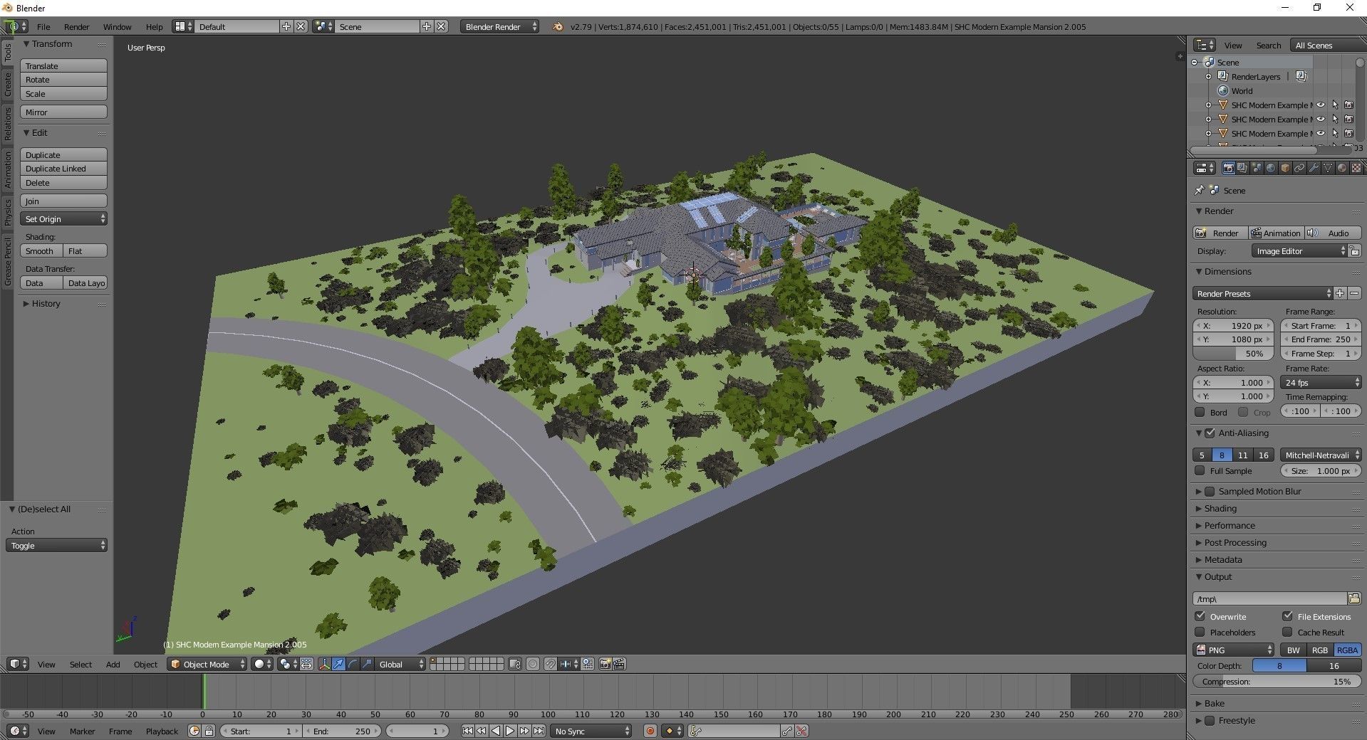Toggle the 3D manipulator axes icon
This screenshot has width=1367, height=740.
[x=325, y=664]
